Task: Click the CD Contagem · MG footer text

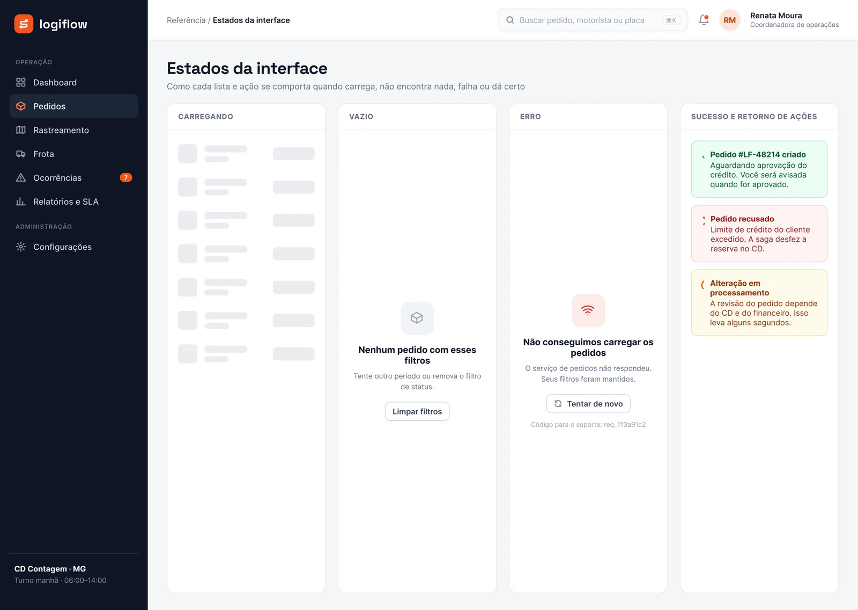Action: click(50, 569)
